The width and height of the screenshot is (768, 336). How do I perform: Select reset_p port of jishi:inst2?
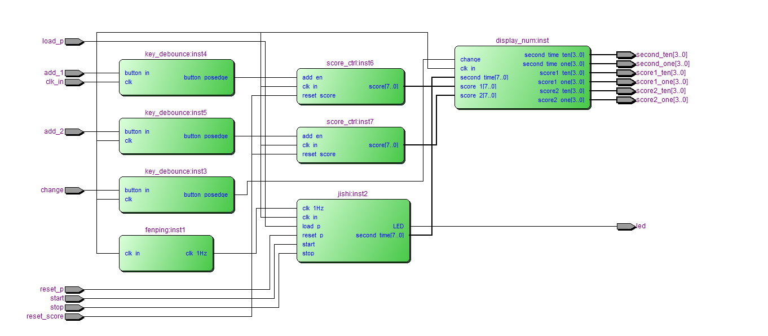(313, 236)
